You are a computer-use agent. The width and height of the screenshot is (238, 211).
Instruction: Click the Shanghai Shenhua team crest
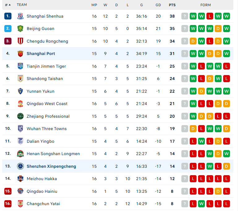click(20, 16)
